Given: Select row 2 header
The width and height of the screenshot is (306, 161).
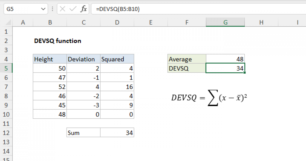Looking at the screenshot, I should click(x=6, y=41).
